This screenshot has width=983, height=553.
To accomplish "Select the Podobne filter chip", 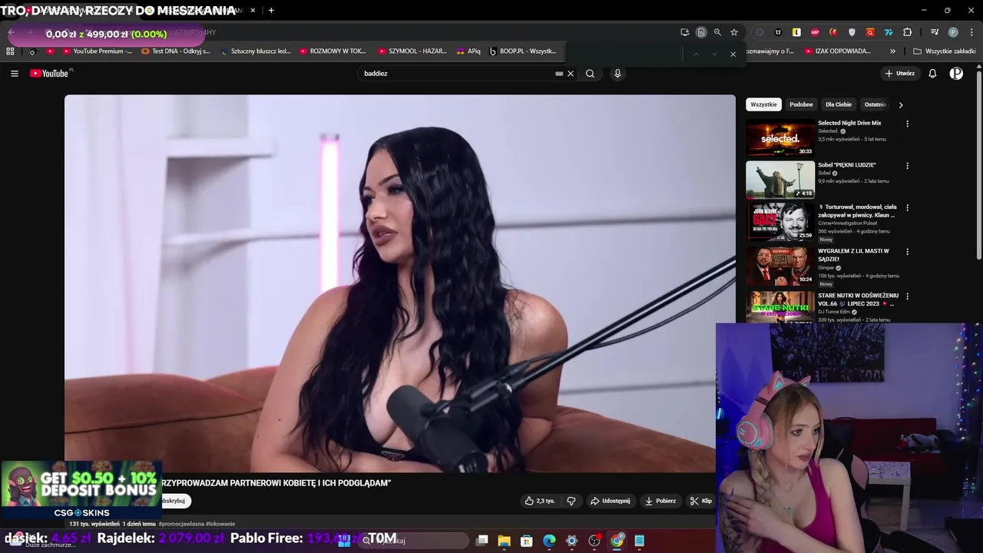I will coord(801,104).
